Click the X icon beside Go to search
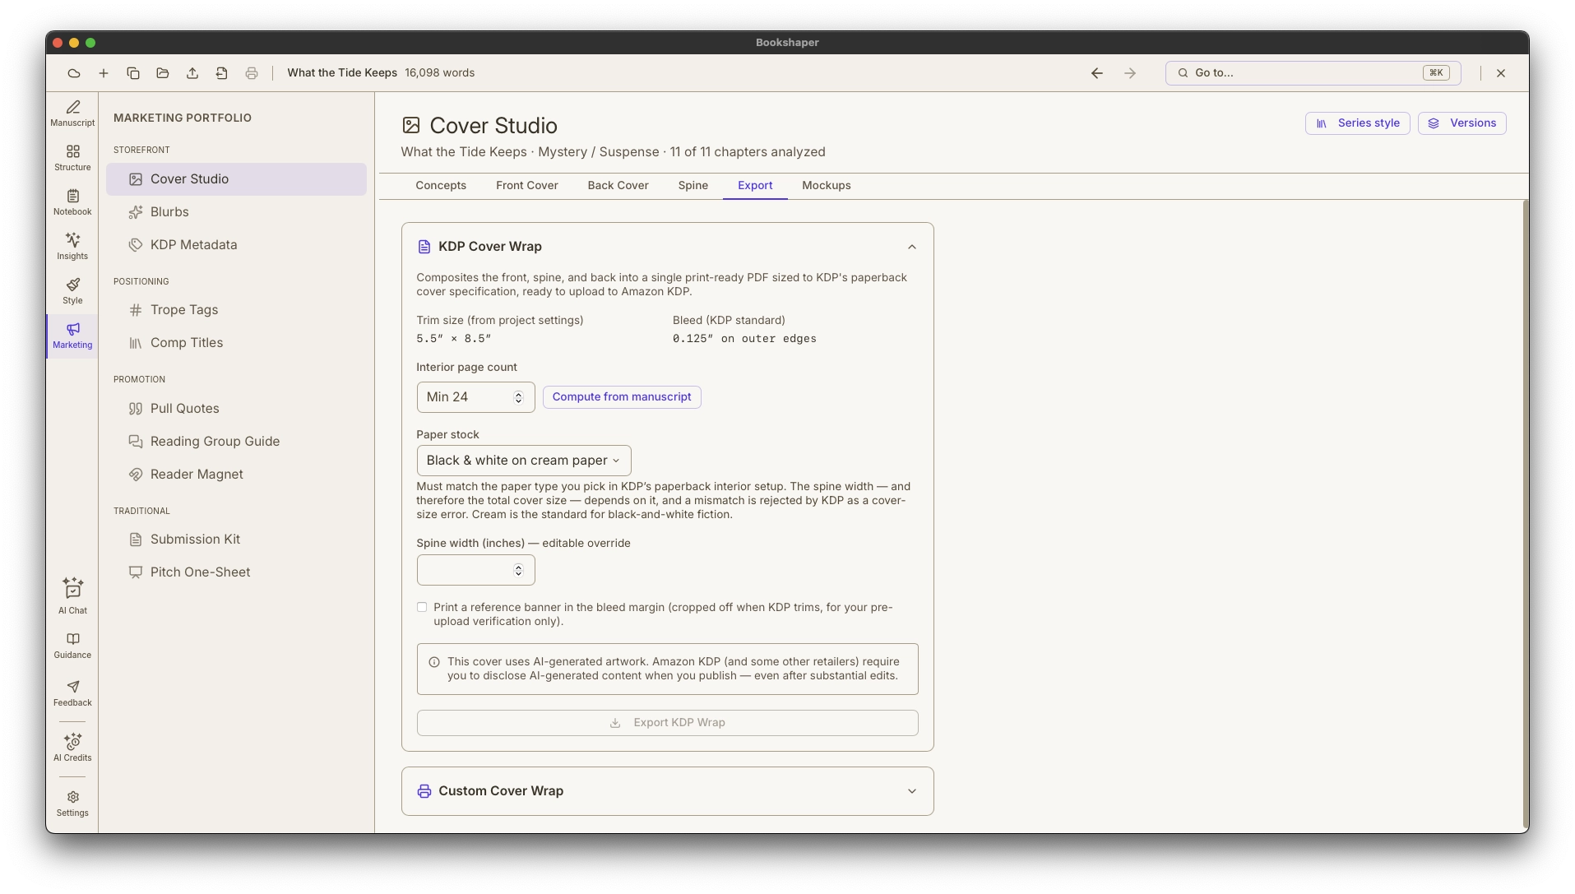Image resolution: width=1575 pixels, height=894 pixels. (x=1501, y=73)
